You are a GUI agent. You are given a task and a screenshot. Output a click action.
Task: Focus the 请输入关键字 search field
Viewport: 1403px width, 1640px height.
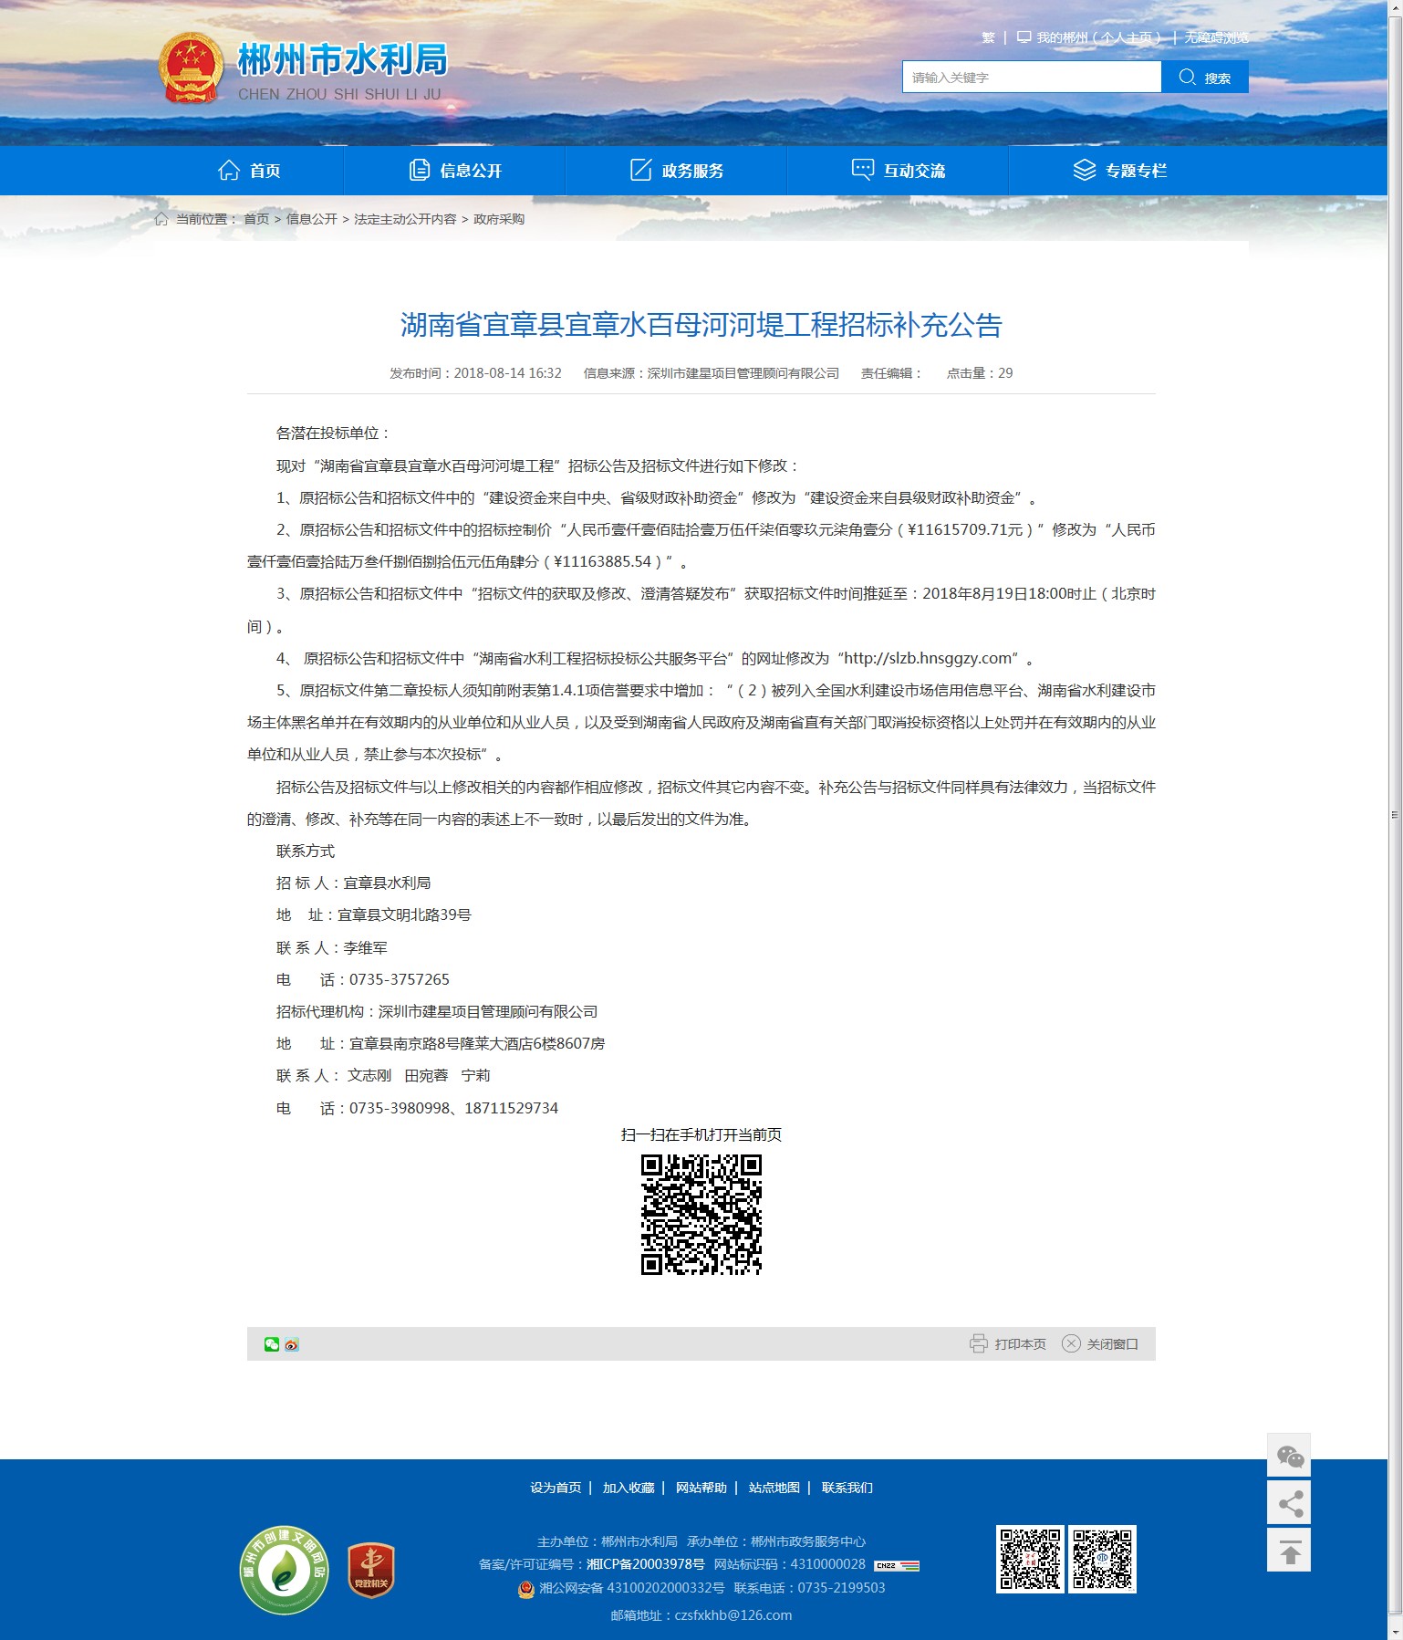pyautogui.click(x=1031, y=78)
